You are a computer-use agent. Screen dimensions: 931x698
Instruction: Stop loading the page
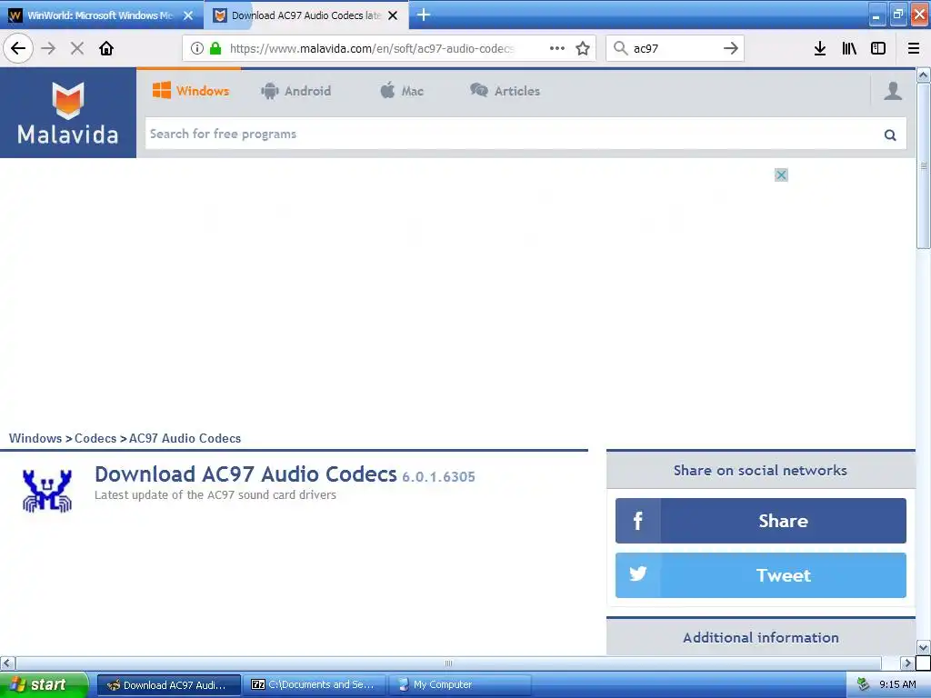pyautogui.click(x=77, y=48)
